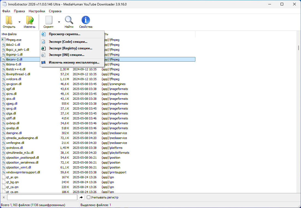Select the qicns.dll file name
This screenshot has width=301, height=208.
pos(11,94)
